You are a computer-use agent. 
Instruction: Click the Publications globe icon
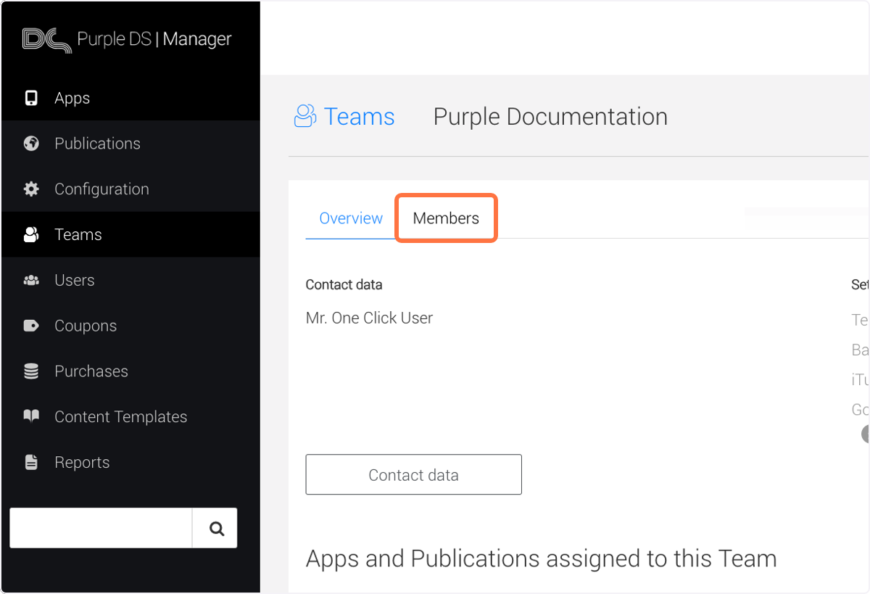(x=31, y=144)
